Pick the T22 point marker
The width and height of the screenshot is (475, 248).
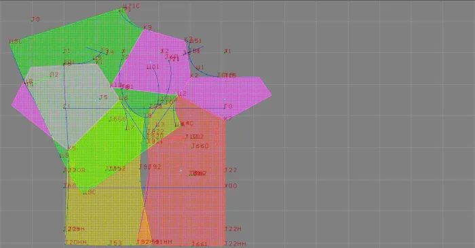(x=230, y=170)
